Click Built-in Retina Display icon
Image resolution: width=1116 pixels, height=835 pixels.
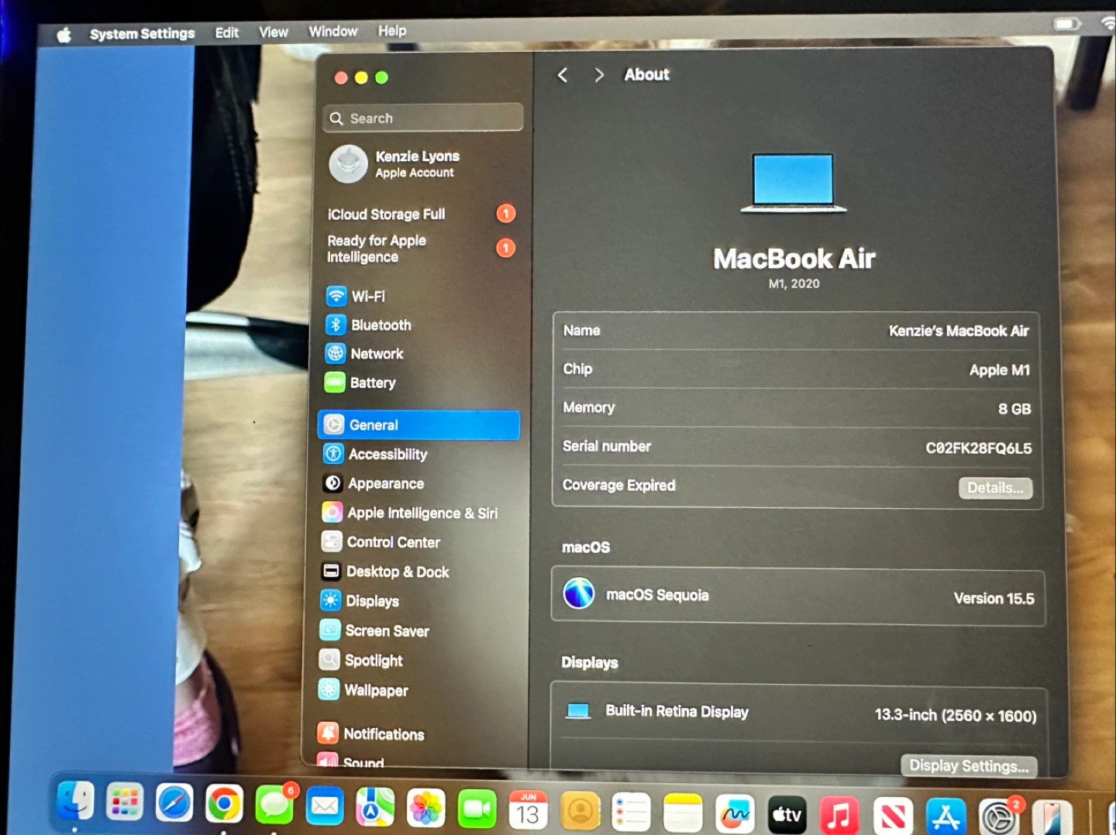pos(578,711)
